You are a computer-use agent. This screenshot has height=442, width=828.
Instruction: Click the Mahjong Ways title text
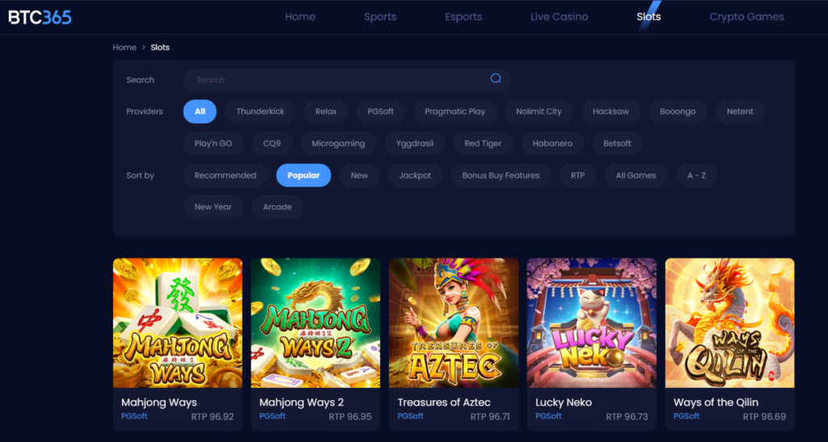159,402
